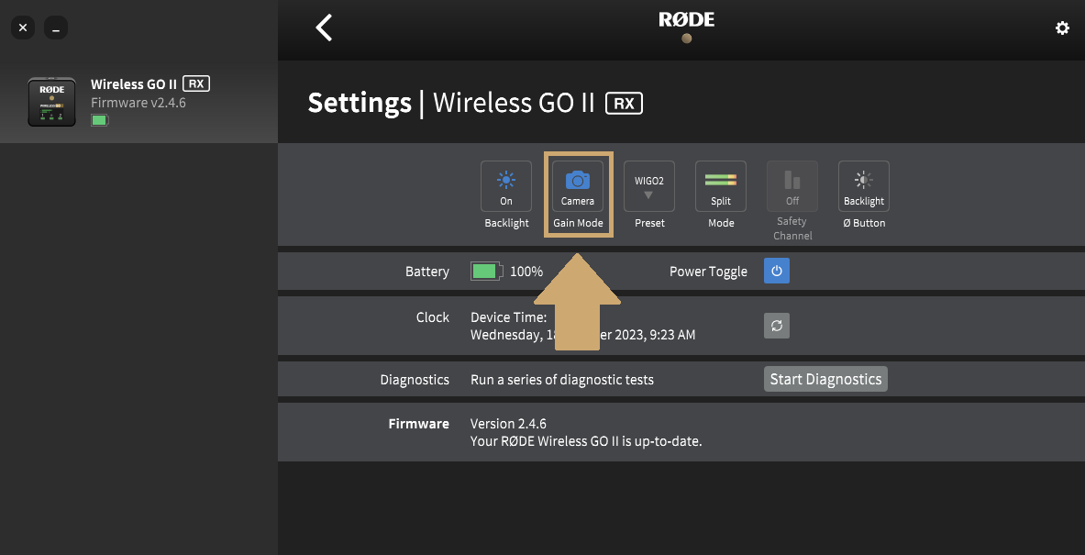Click the RØDE logo in the header
The width and height of the screenshot is (1085, 555).
(x=686, y=21)
